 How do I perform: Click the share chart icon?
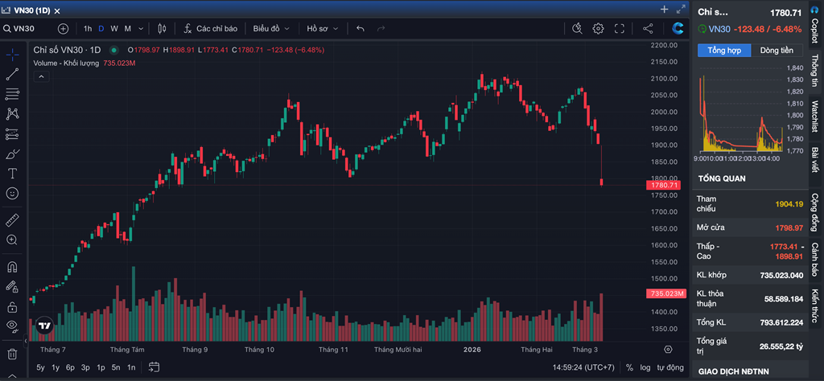(648, 28)
